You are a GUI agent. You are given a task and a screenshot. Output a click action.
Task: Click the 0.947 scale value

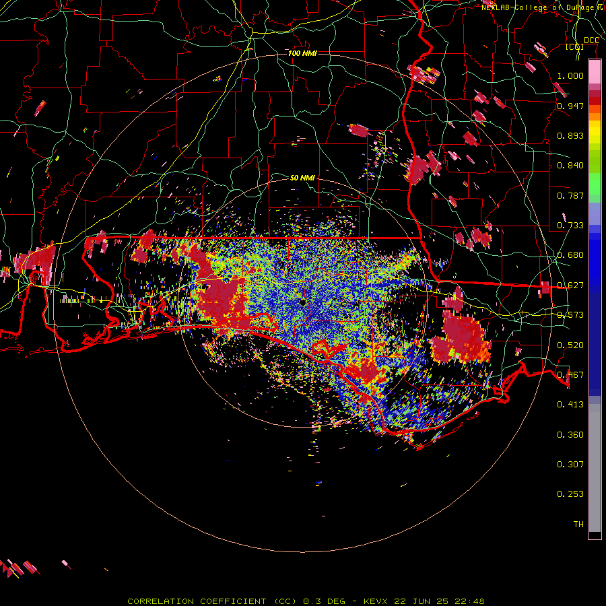[x=570, y=106]
